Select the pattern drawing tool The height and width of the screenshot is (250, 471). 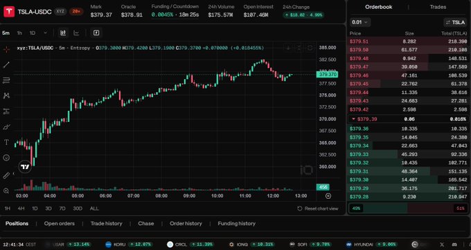pos(6,96)
